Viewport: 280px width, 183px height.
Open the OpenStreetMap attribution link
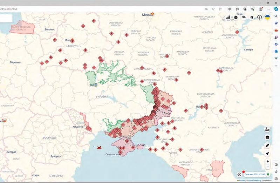pyautogui.click(x=254, y=181)
